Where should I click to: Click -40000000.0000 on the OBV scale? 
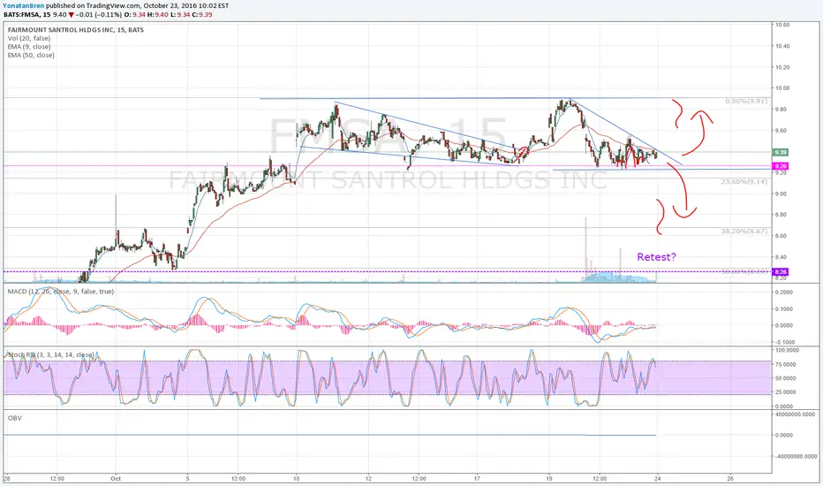797,457
